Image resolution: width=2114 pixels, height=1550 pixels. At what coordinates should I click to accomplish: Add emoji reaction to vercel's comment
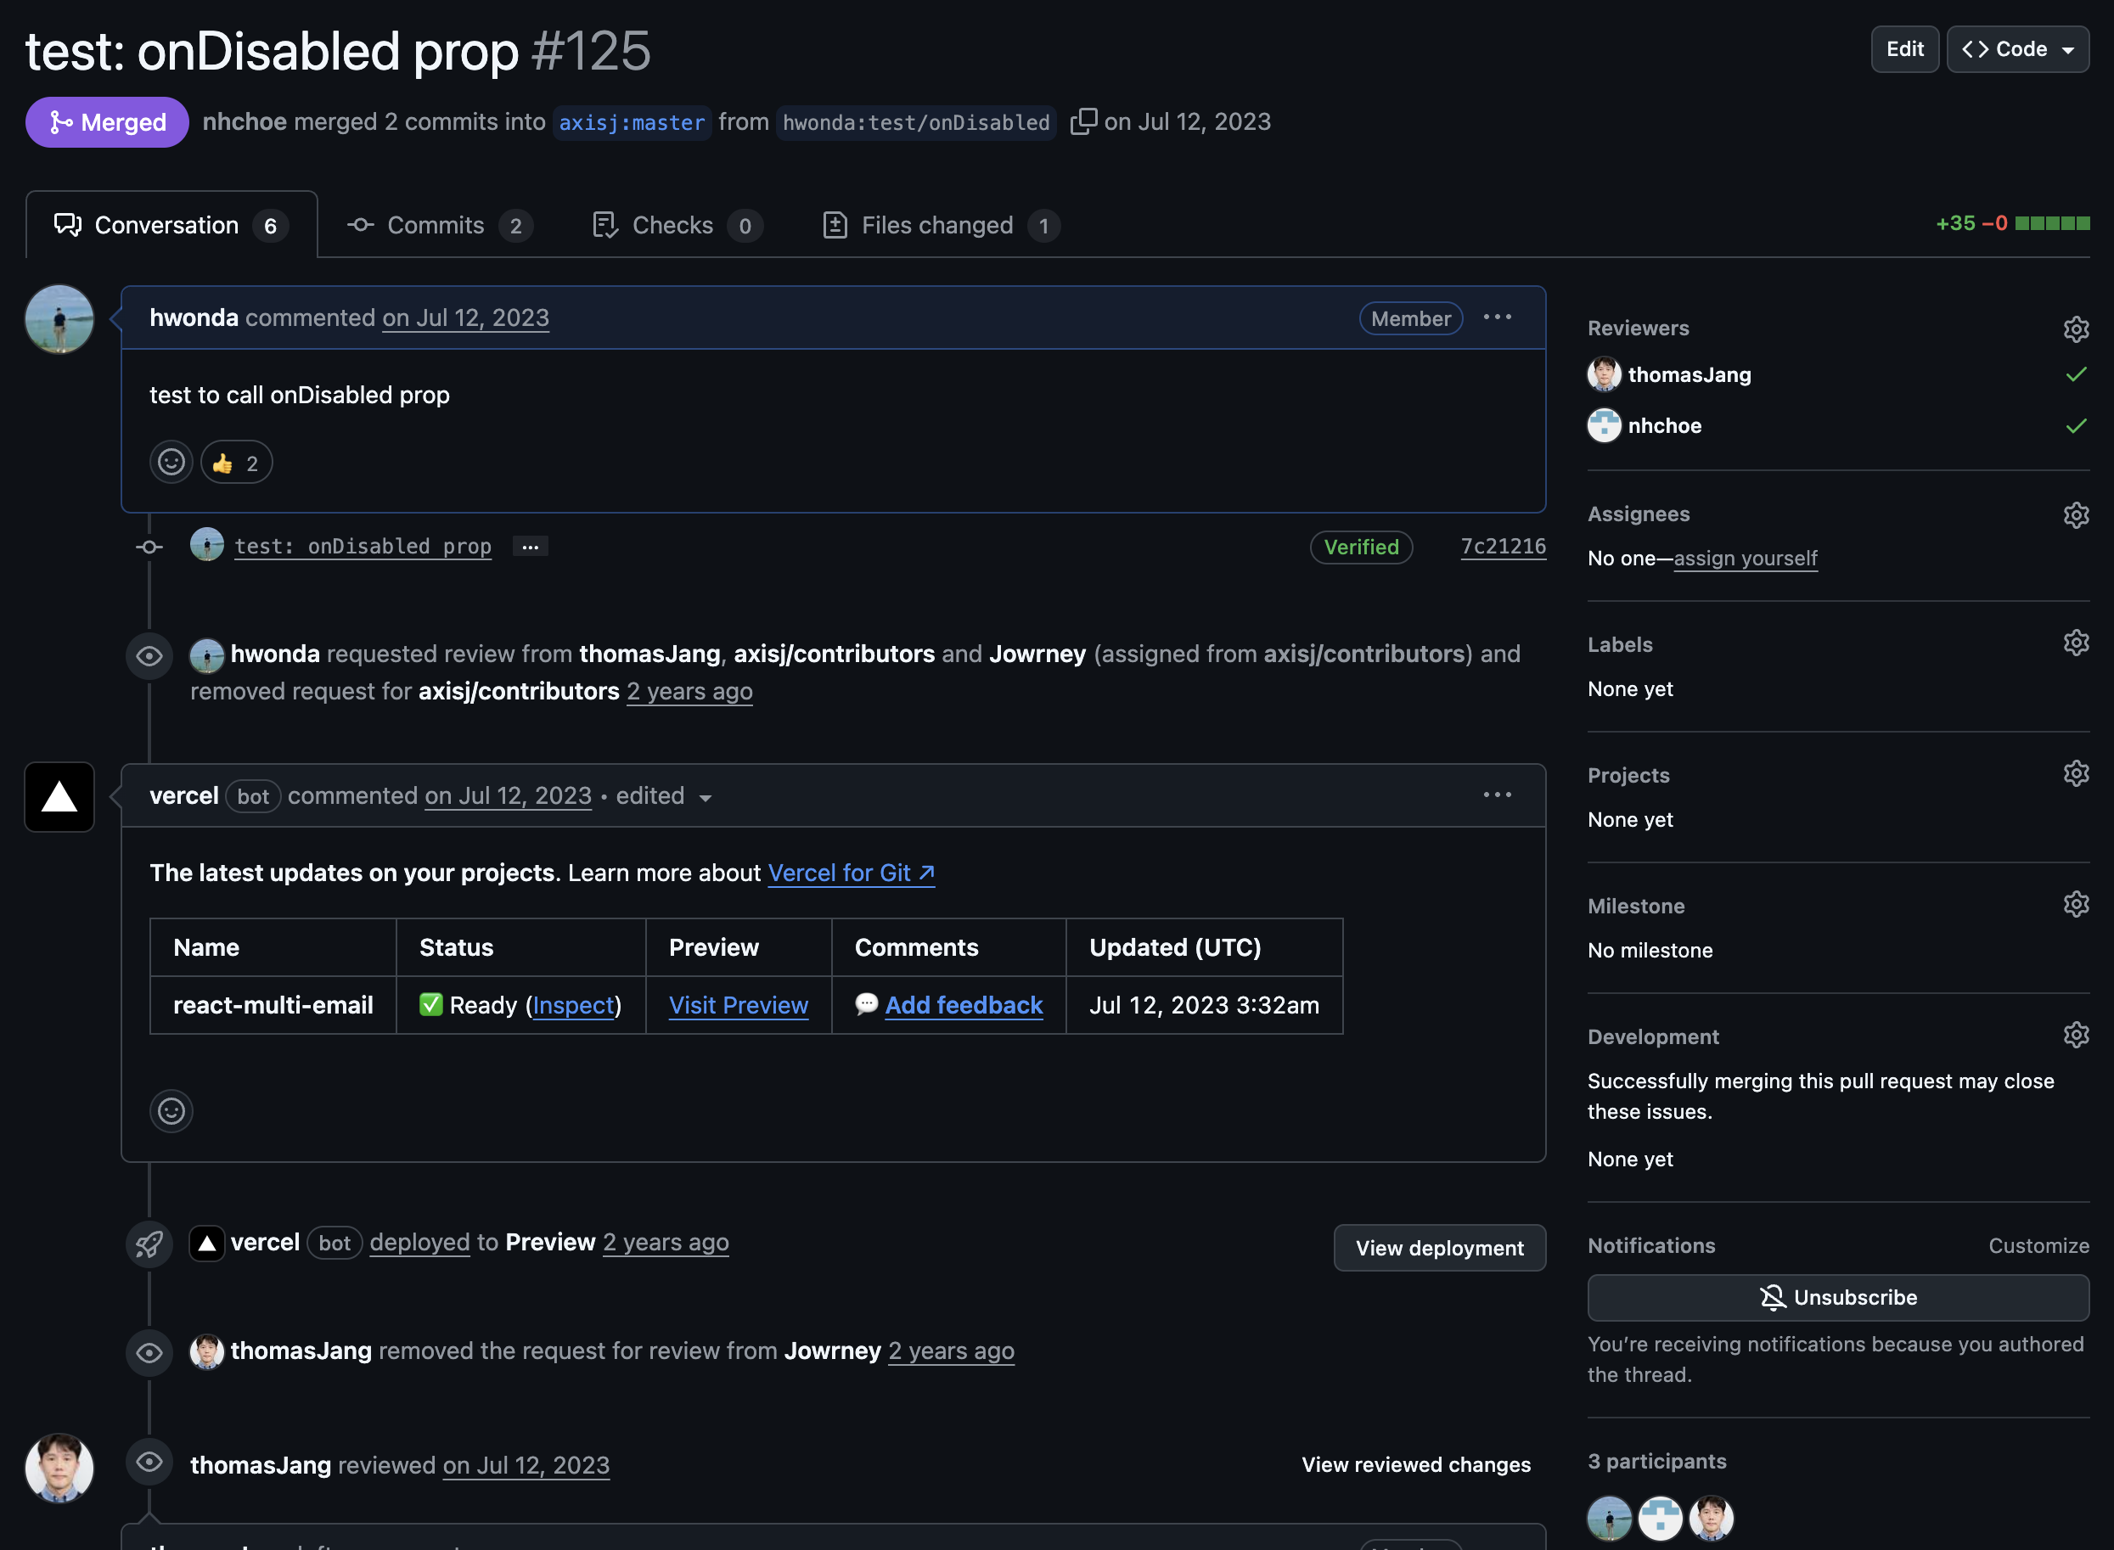(x=171, y=1112)
